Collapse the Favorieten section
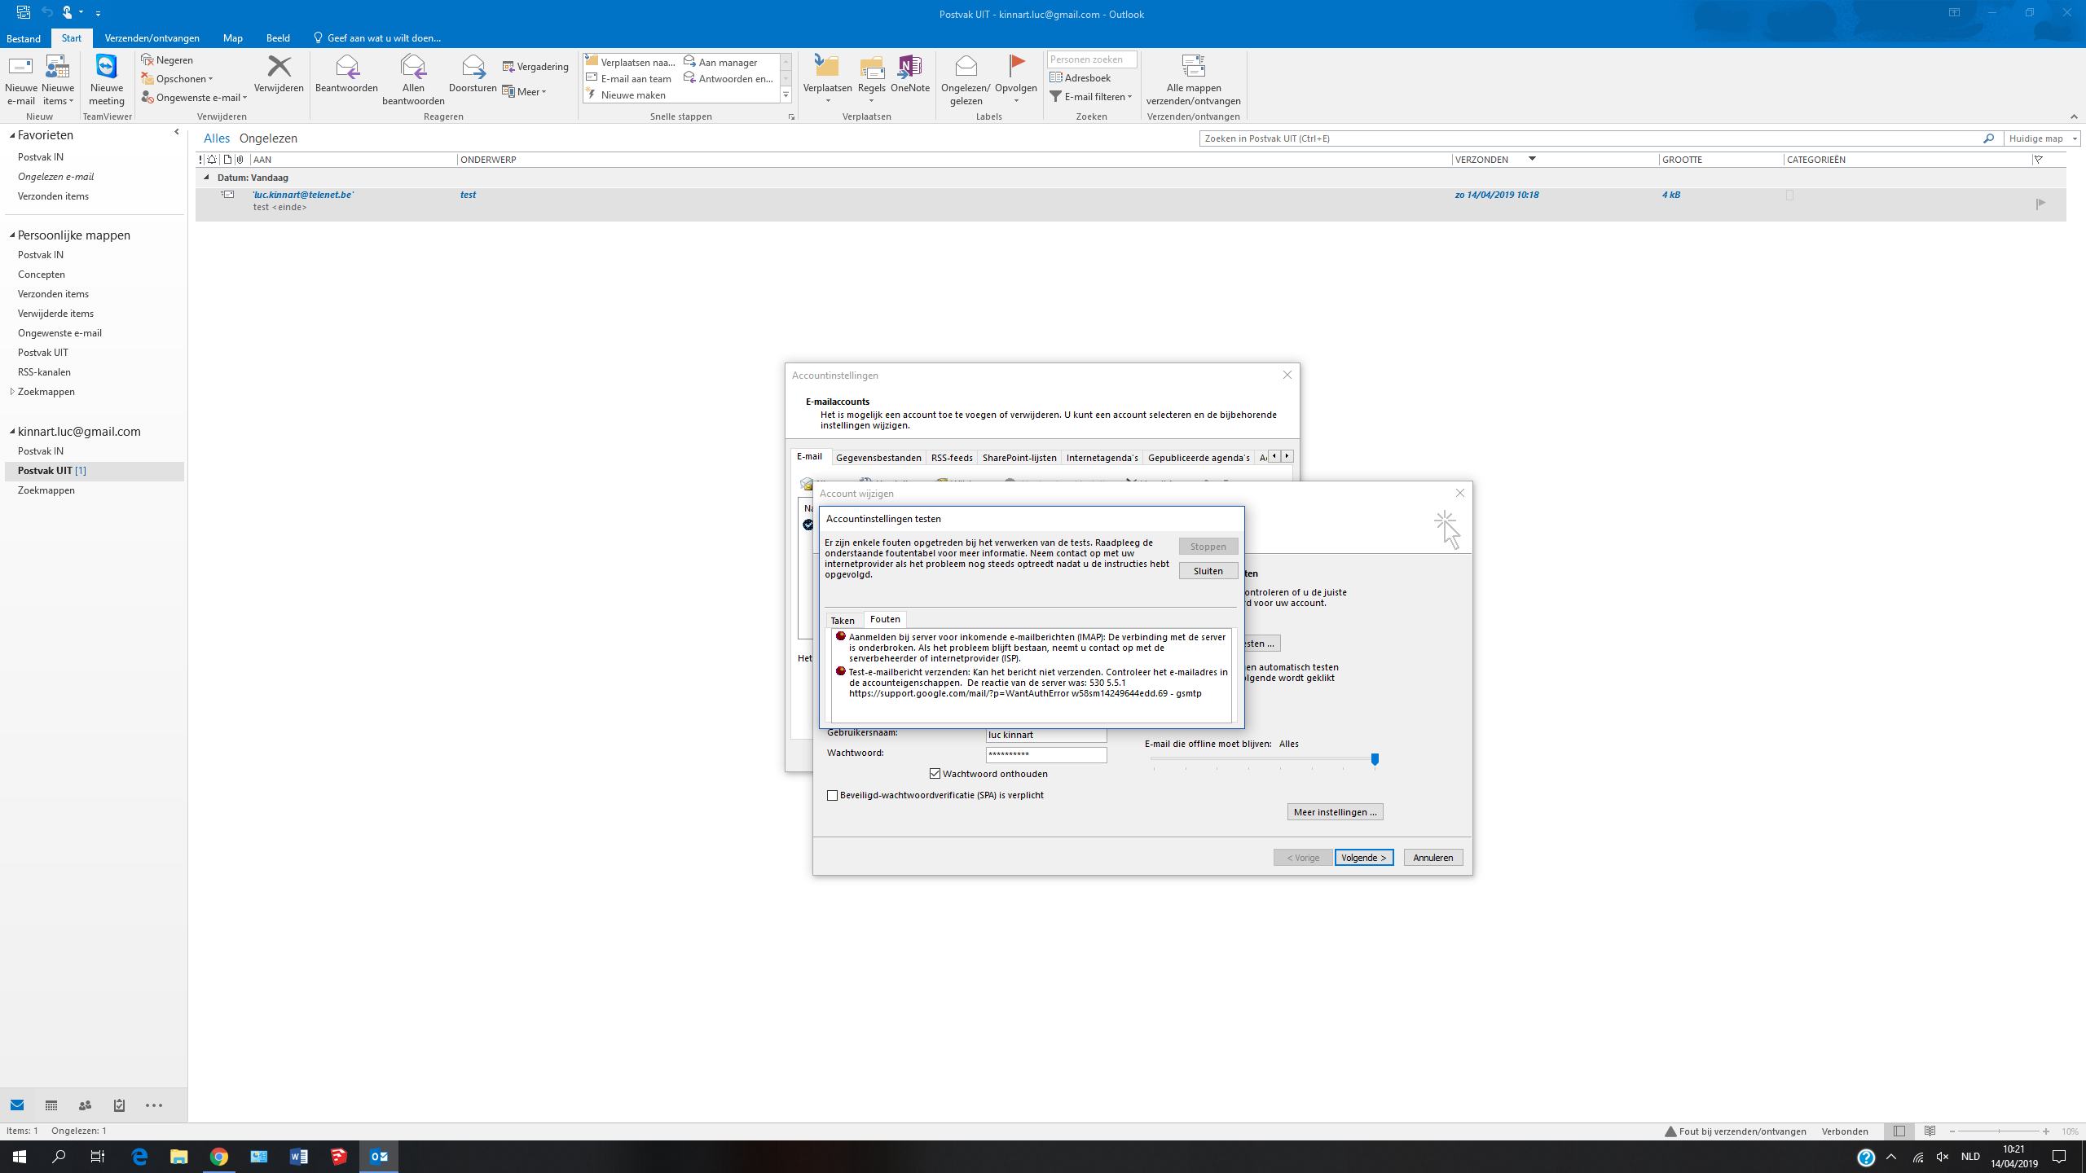 (x=12, y=135)
